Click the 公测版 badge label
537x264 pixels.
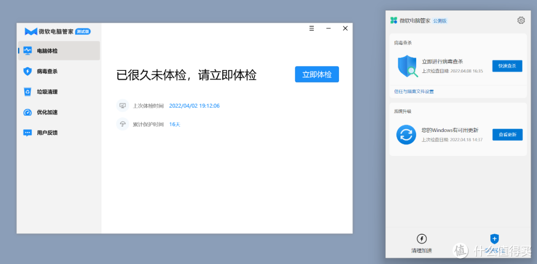440,20
